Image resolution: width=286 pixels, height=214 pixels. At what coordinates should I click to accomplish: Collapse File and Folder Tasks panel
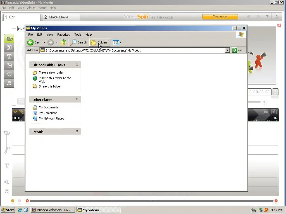click(77, 65)
